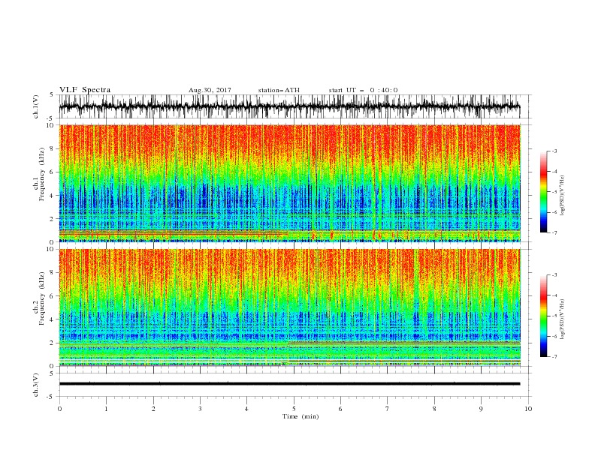The height and width of the screenshot is (459, 595).
Task: Click the time axis tick label '10'
Action: tap(528, 409)
